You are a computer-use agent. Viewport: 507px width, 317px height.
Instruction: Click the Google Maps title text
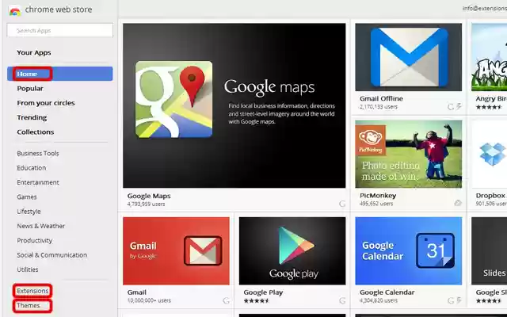coord(149,196)
